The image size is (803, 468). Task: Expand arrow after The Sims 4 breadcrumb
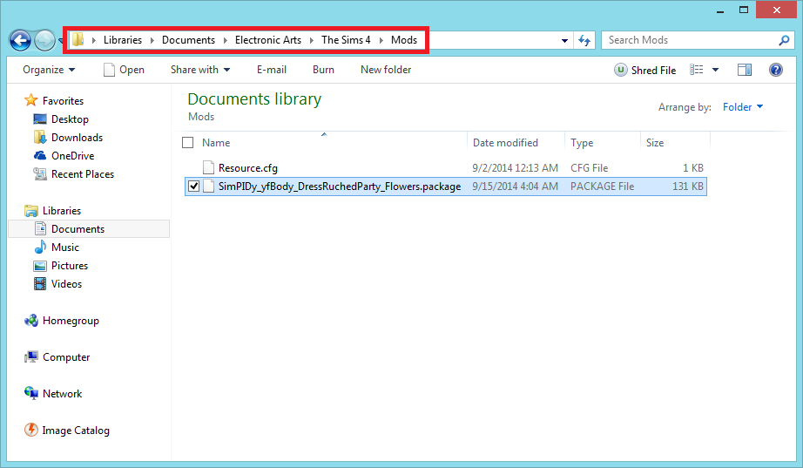381,40
